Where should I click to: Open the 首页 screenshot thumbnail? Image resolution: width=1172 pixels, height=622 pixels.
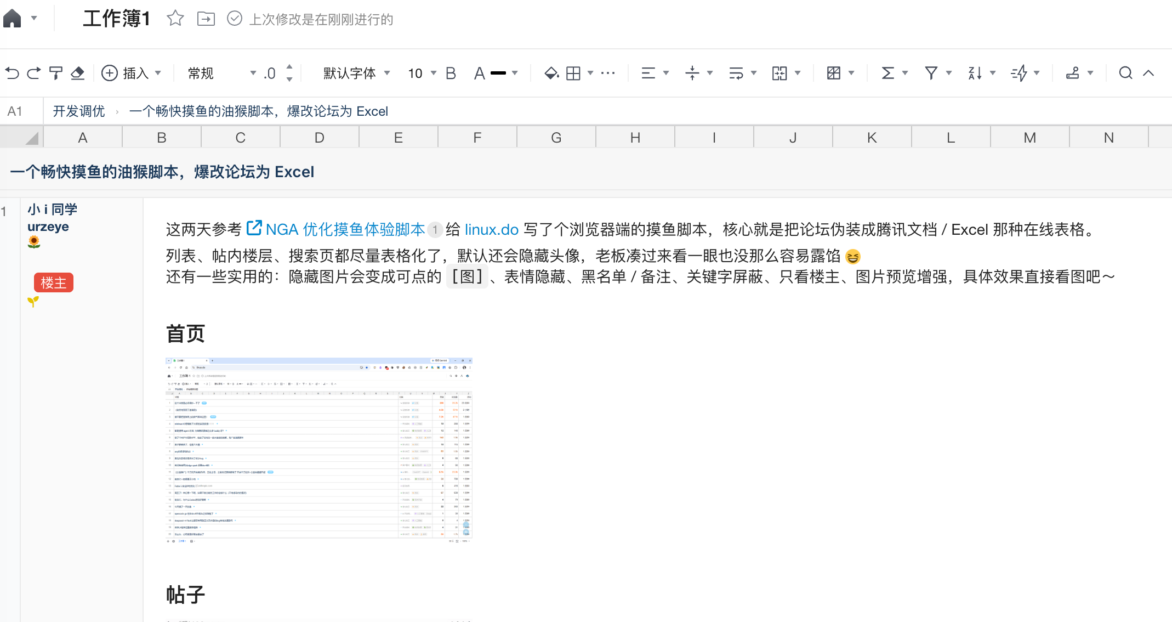[x=319, y=450]
